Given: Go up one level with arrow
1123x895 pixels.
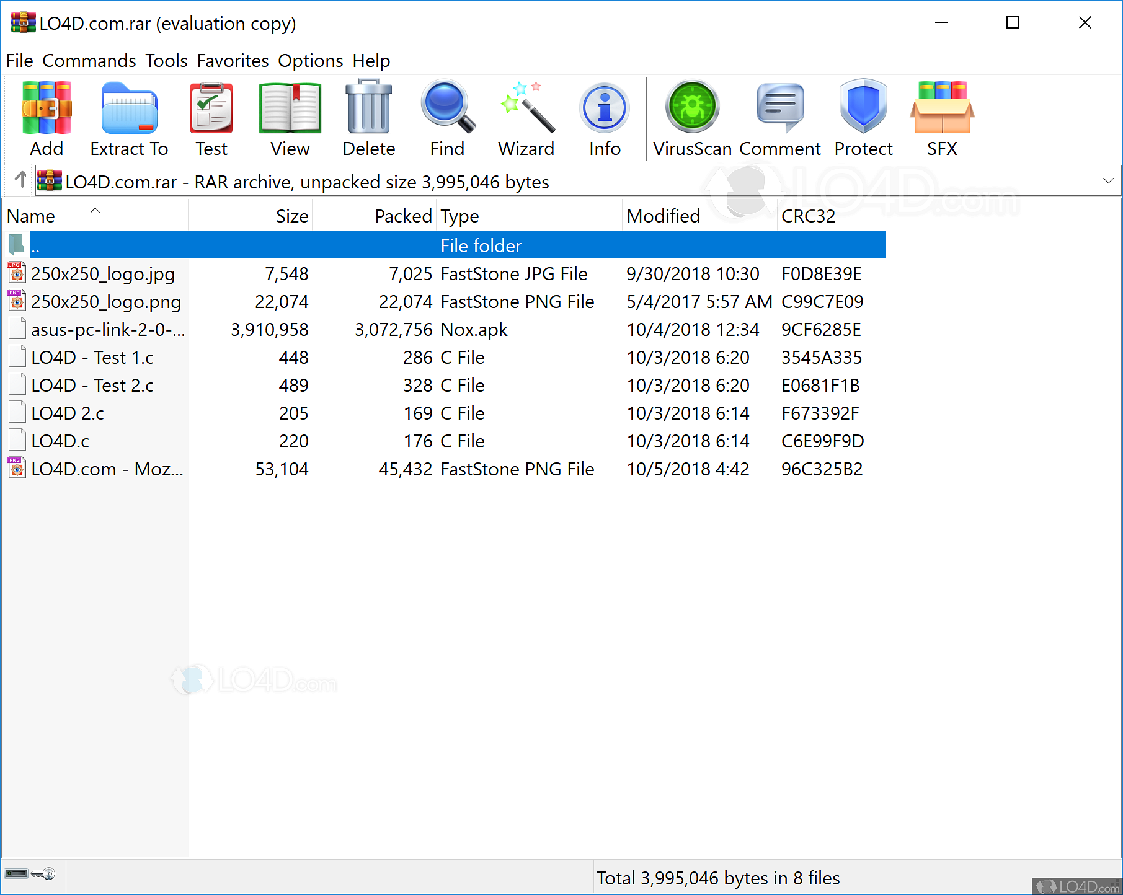Looking at the screenshot, I should (x=20, y=180).
